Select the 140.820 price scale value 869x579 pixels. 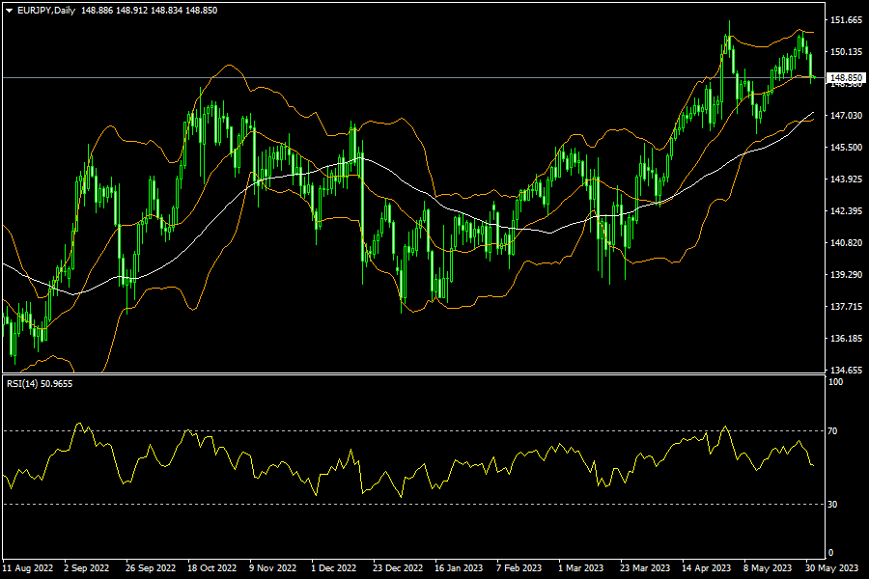pyautogui.click(x=846, y=242)
